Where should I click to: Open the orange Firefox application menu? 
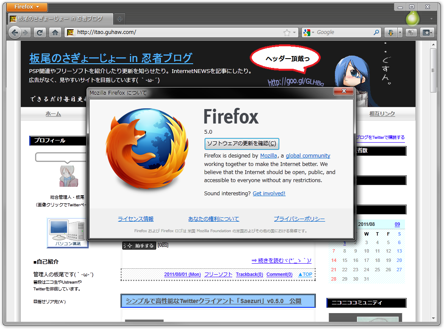point(27,6)
